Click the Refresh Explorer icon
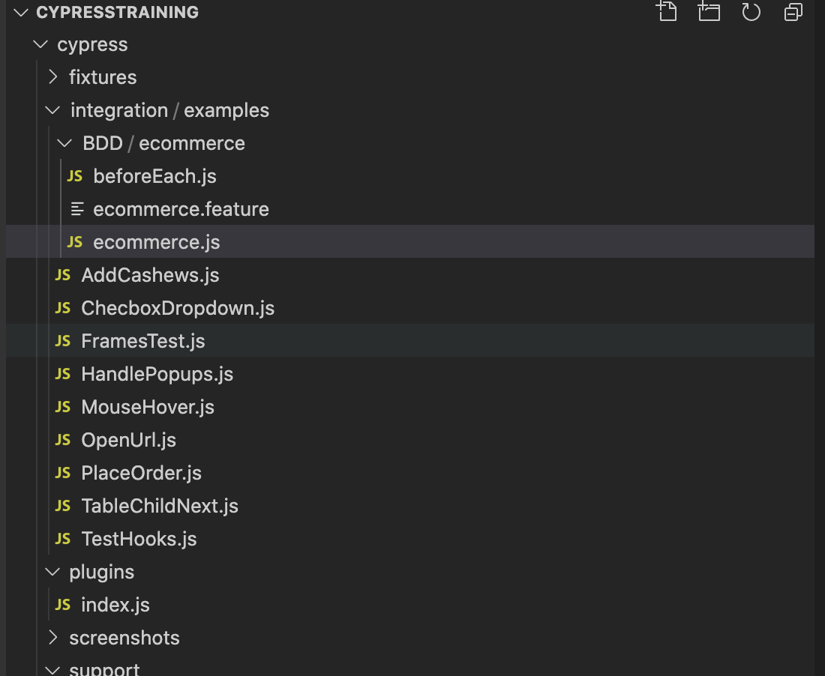 point(751,12)
